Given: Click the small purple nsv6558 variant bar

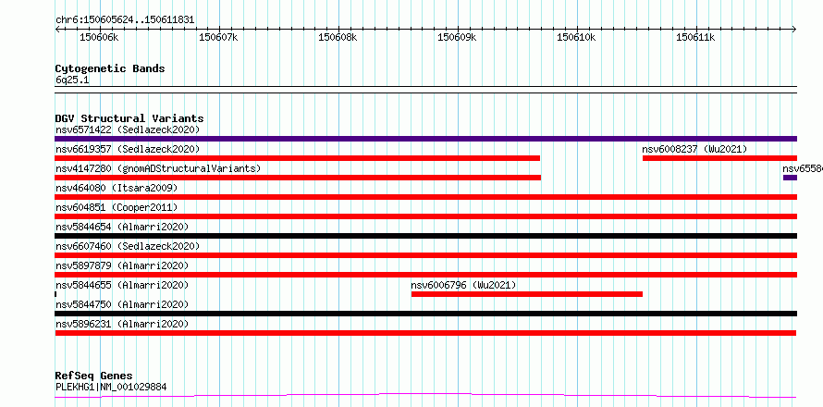Looking at the screenshot, I should click(790, 178).
